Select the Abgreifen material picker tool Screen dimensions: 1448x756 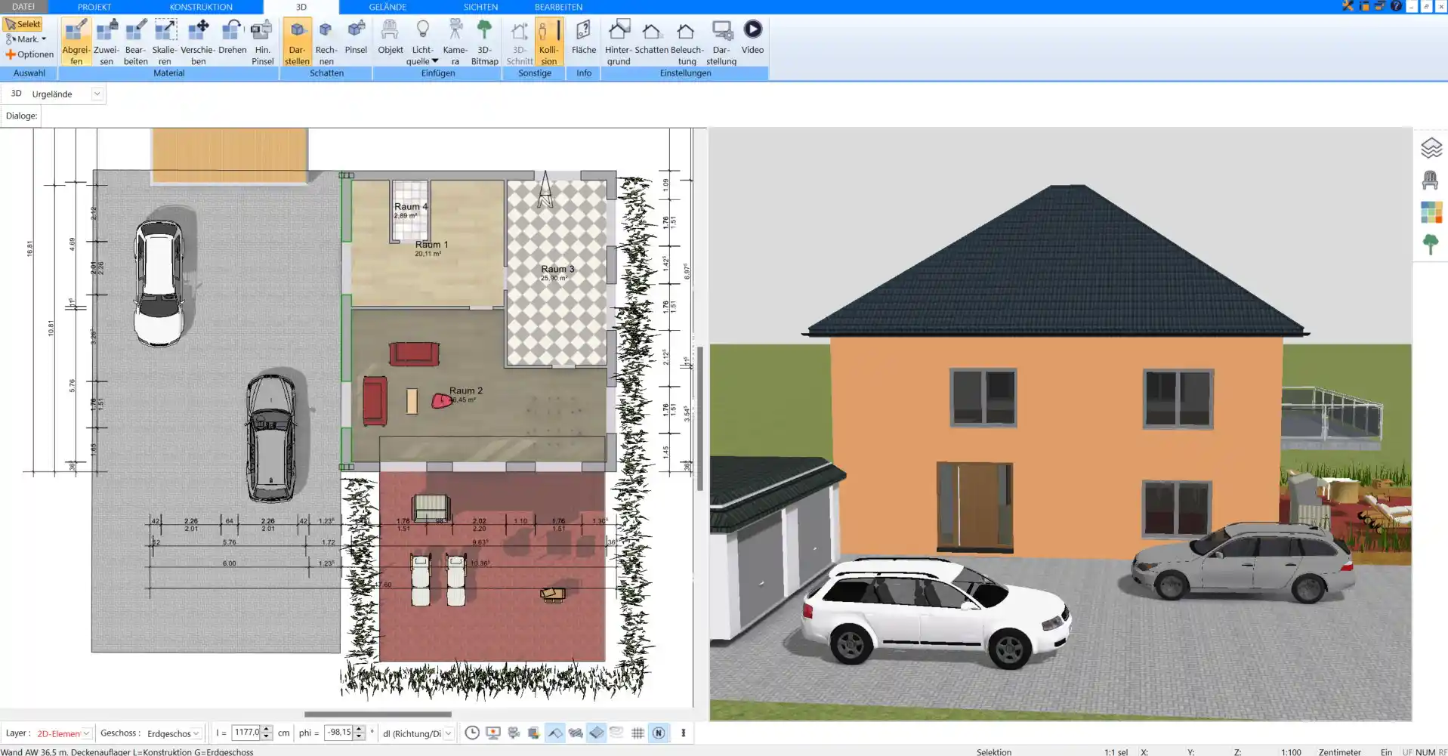(x=76, y=42)
